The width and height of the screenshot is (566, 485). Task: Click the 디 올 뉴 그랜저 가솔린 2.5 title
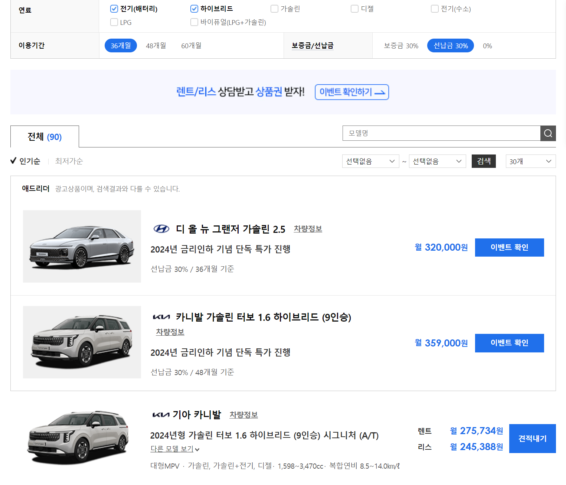pyautogui.click(x=230, y=229)
